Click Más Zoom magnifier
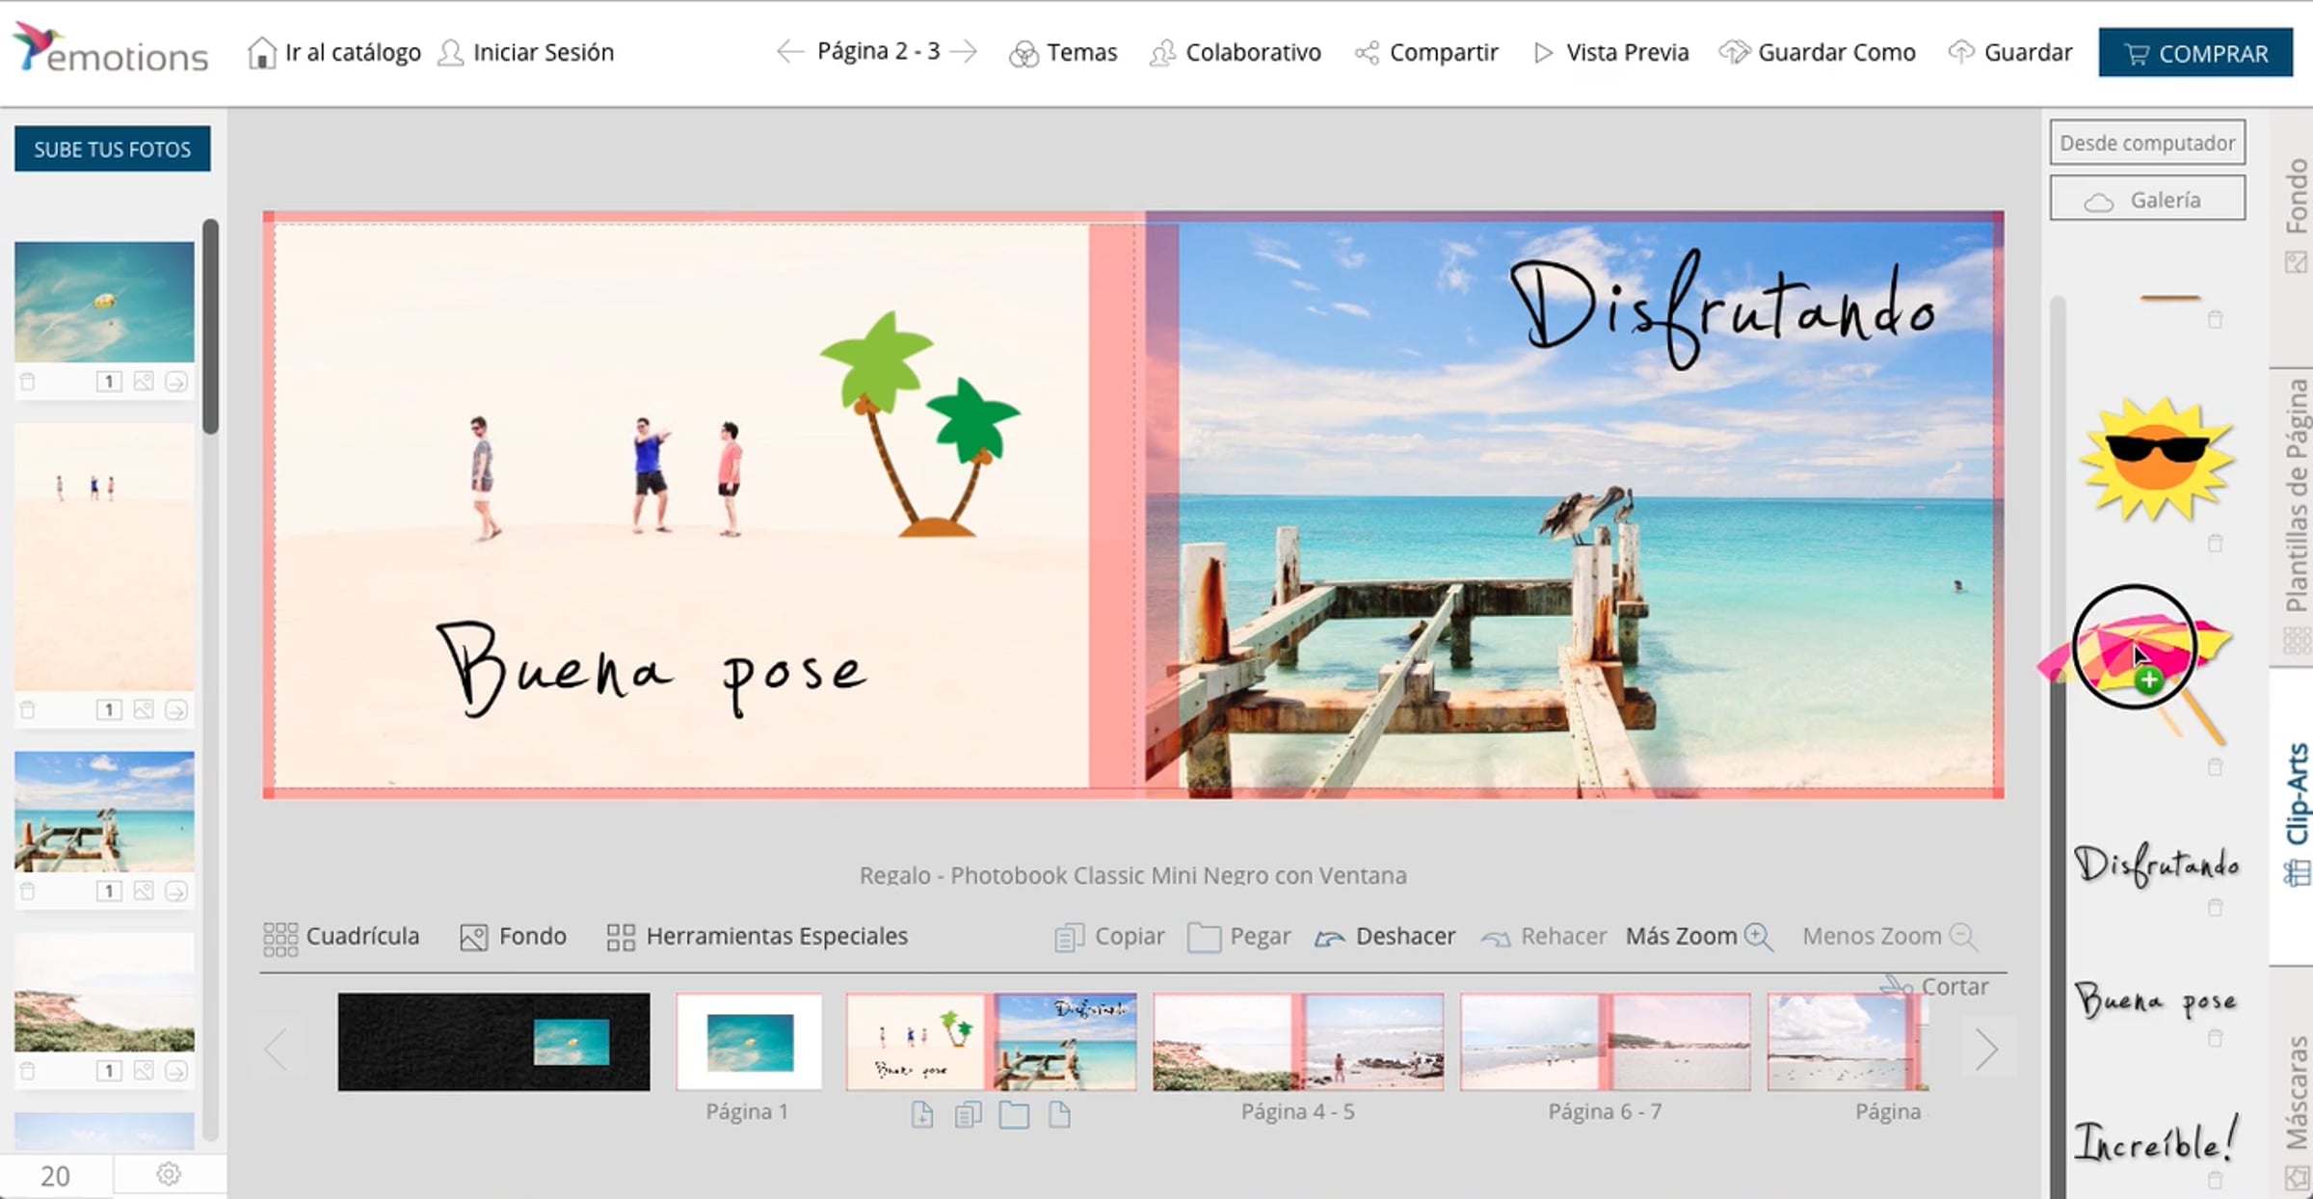This screenshot has height=1199, width=2313. point(1758,937)
